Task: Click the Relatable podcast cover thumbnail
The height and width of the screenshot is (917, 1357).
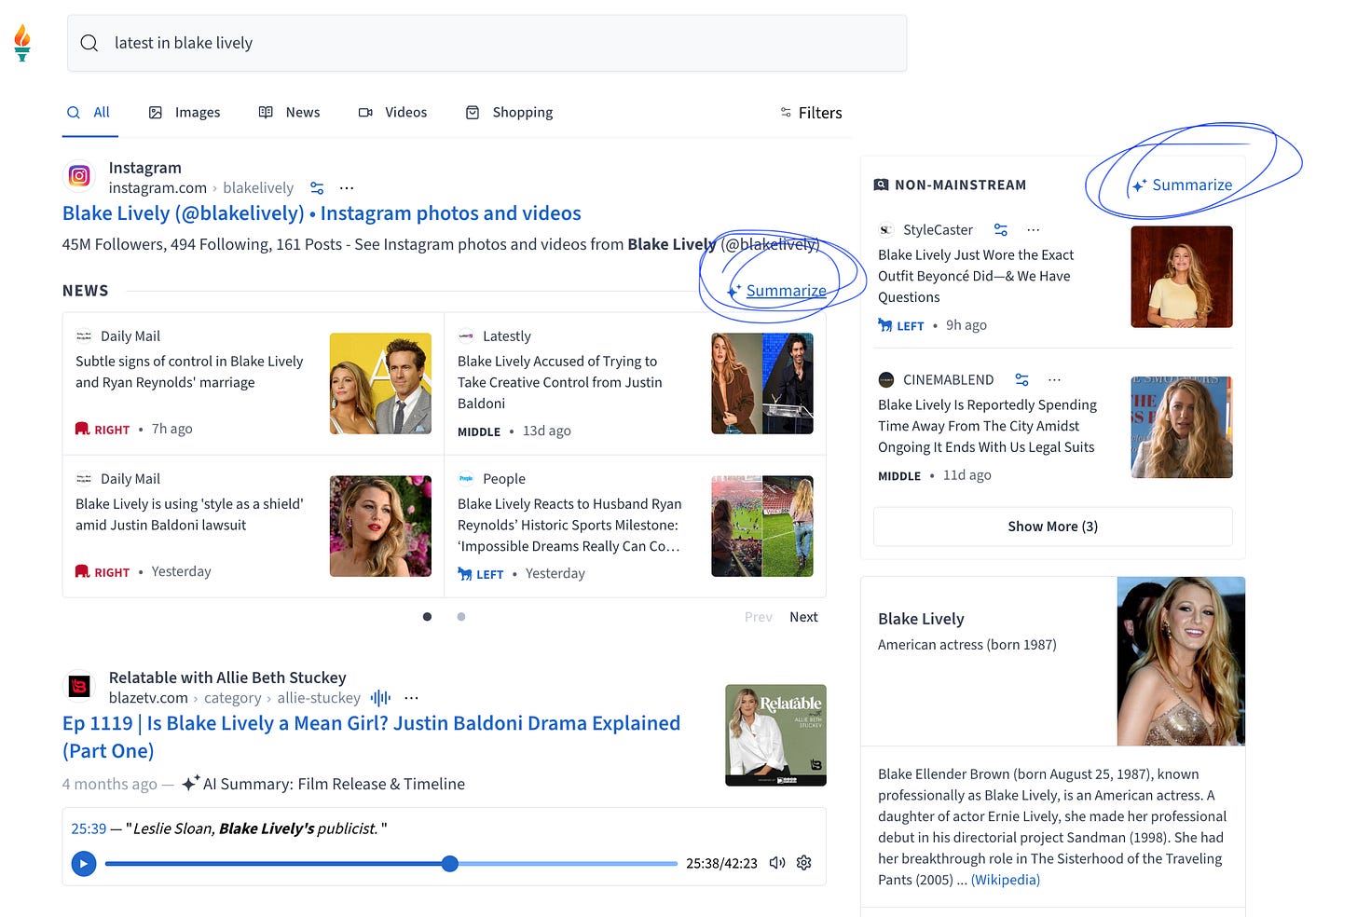Action: click(775, 735)
